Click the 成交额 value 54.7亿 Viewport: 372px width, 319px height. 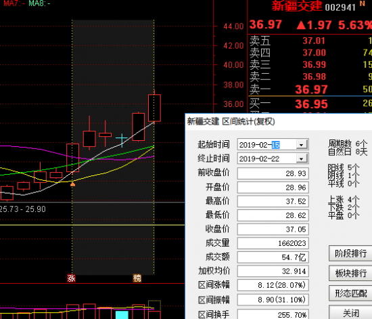pos(273,257)
